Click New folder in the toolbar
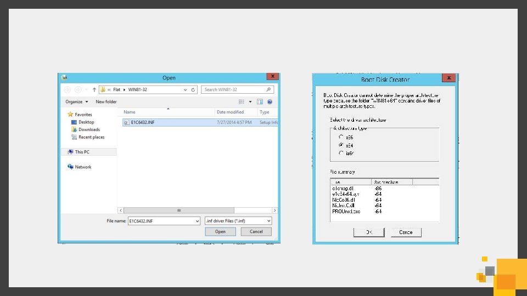Image resolution: width=527 pixels, height=296 pixels. pos(106,102)
